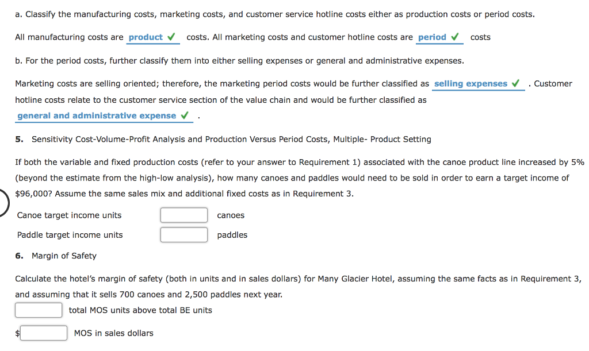Click 'total MOS units above total BE units' label
589x351 pixels.
tap(140, 310)
